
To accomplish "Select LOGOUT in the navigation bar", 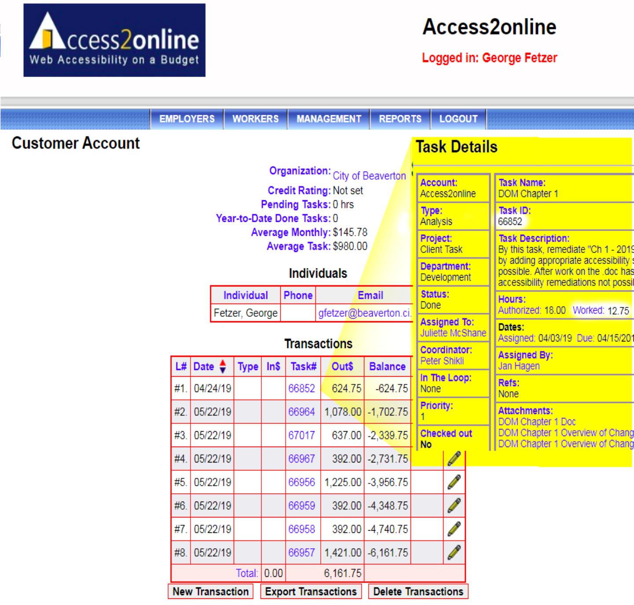I will pyautogui.click(x=458, y=119).
